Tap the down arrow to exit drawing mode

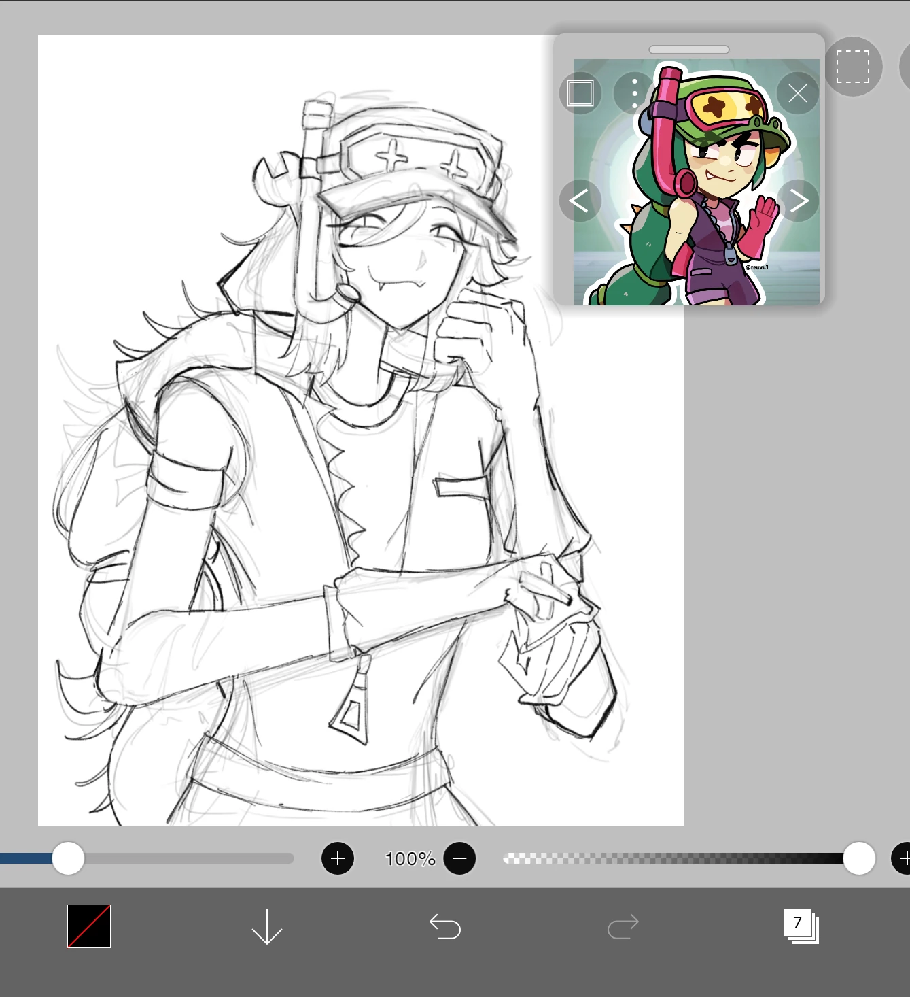(266, 926)
